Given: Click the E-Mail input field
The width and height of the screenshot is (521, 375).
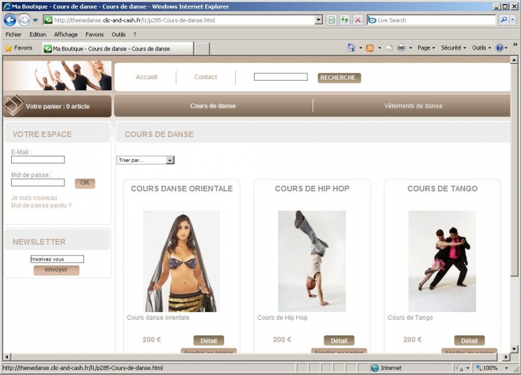Looking at the screenshot, I should tap(38, 160).
